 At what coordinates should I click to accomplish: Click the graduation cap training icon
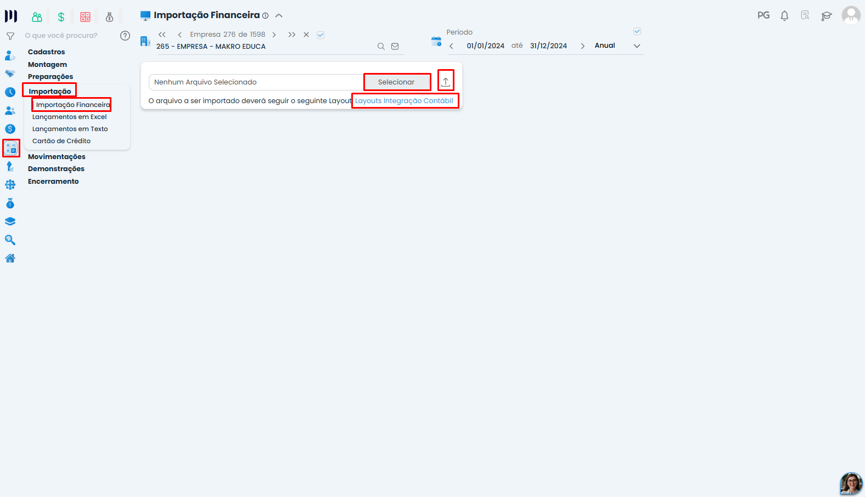click(827, 16)
